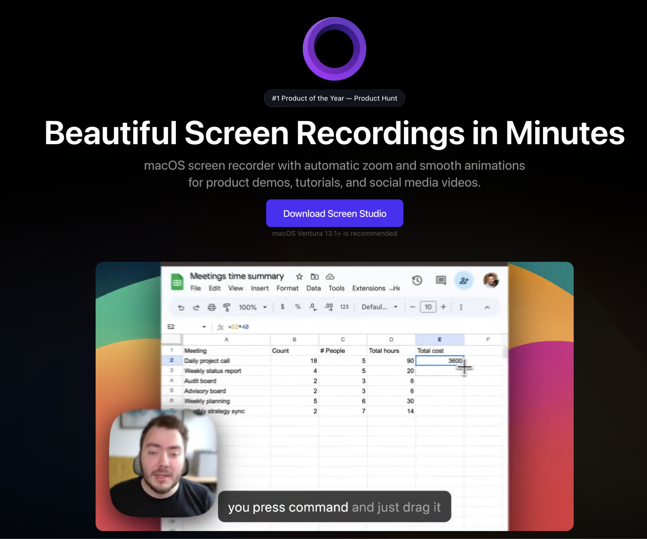Open the View menu

[x=235, y=288]
